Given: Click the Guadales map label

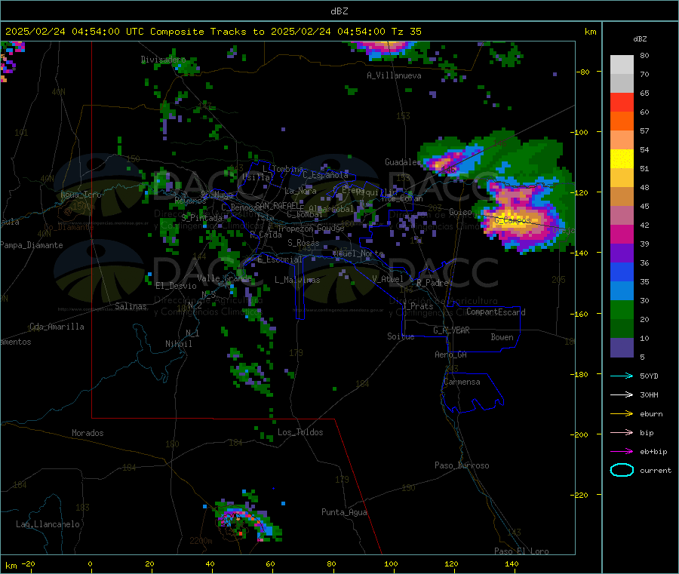Looking at the screenshot, I should point(403,162).
